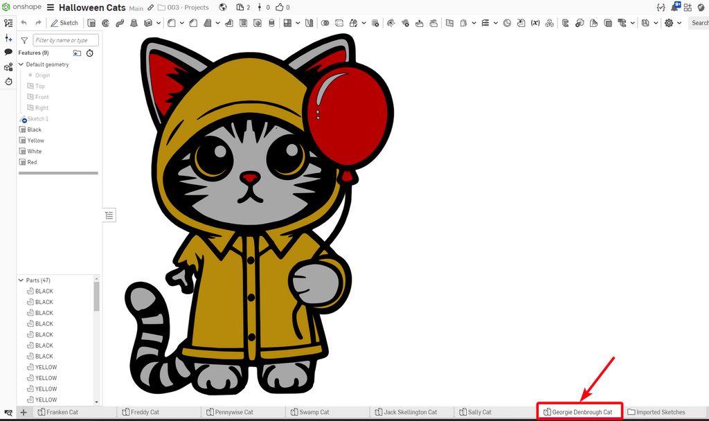Select the Delete face tool
This screenshot has width=709, height=421.
tap(405, 23)
